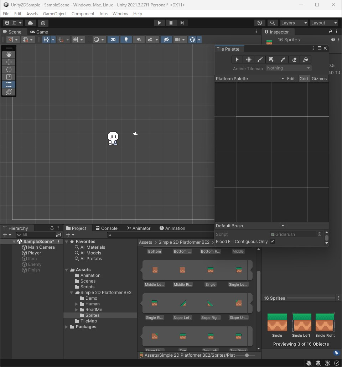Switch to the Animator tab
The height and width of the screenshot is (367, 342).
click(139, 228)
